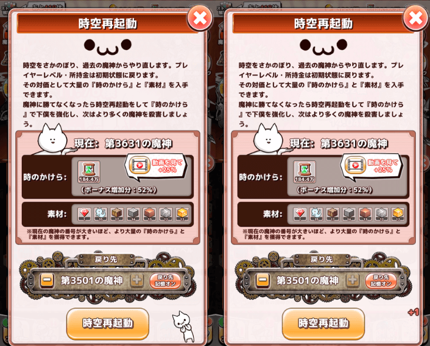Screen dimensions: 430x346
Task: Tap the wooden crate material in left dialog
Action: (x=117, y=214)
